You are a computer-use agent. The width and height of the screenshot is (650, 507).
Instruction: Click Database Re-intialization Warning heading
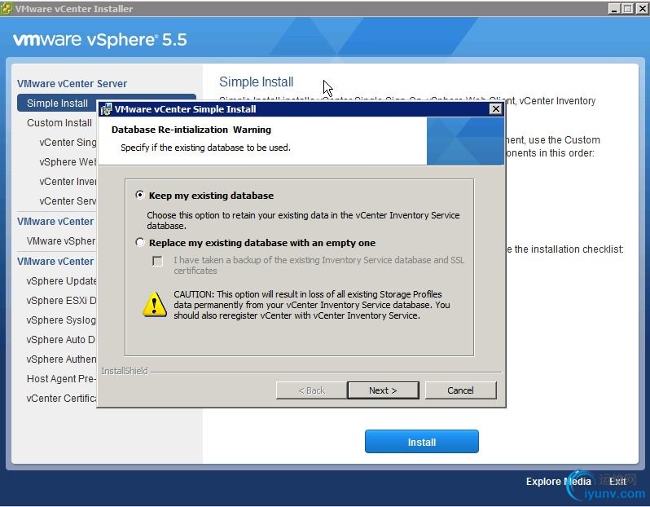191,130
